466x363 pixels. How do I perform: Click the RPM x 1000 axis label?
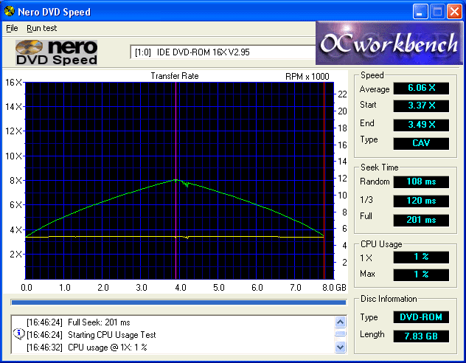(307, 77)
